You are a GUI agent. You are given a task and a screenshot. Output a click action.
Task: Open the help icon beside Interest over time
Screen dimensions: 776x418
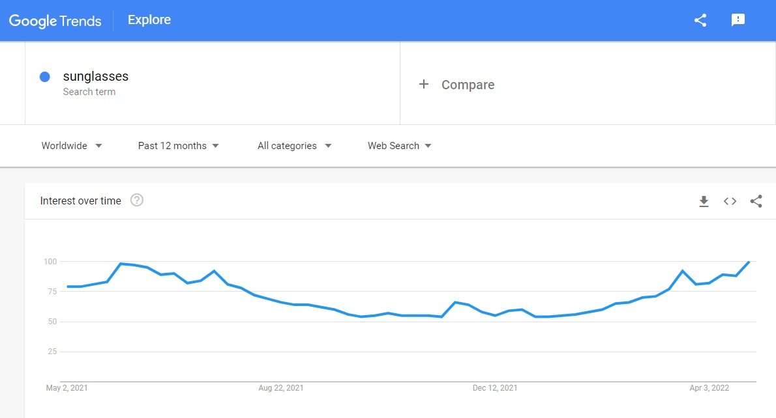(136, 200)
